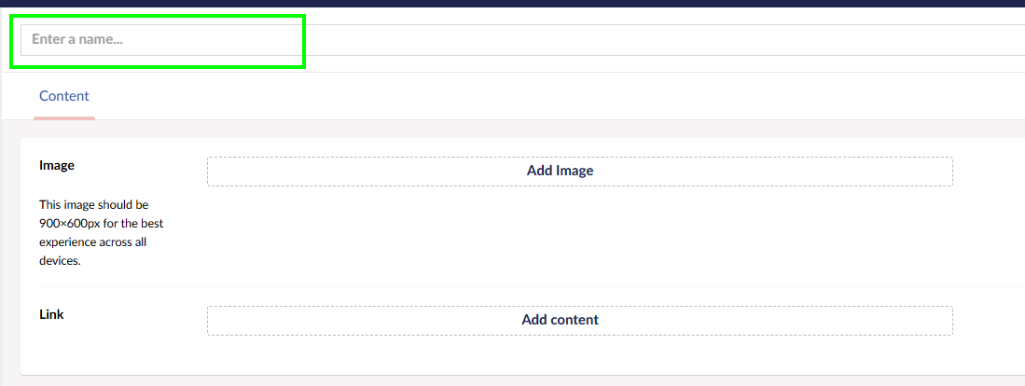Click 'This image should be' description line

[x=93, y=204]
